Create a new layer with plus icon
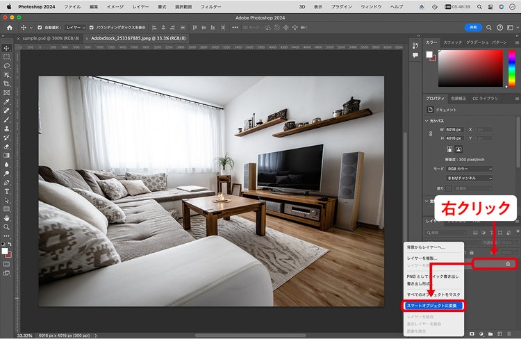521x339 pixels. tap(499, 333)
